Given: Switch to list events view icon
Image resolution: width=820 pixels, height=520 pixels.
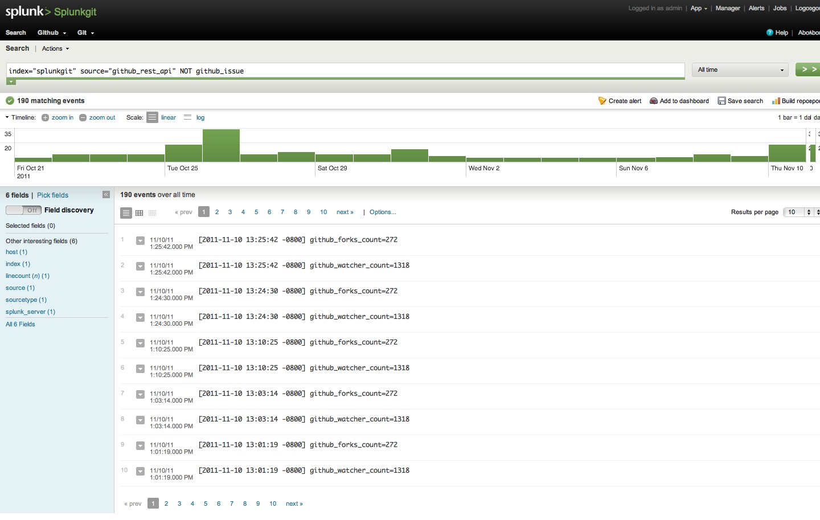Looking at the screenshot, I should pos(126,212).
